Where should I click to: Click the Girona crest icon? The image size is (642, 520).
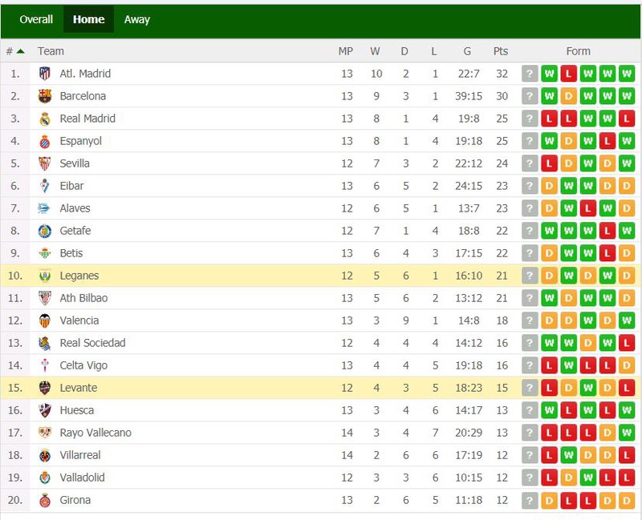tap(45, 501)
